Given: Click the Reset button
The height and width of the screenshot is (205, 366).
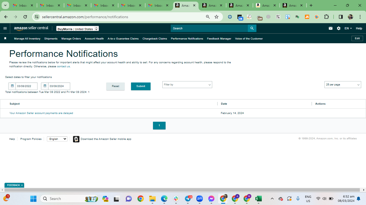Looking at the screenshot, I should pyautogui.click(x=115, y=86).
